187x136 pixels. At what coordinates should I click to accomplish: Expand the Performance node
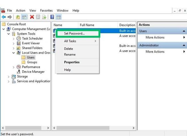(14, 67)
